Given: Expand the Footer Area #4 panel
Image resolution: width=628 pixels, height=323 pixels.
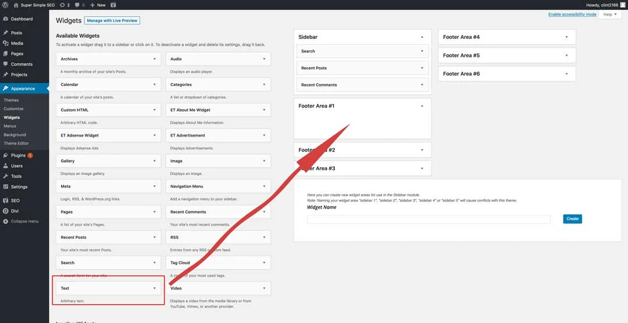Looking at the screenshot, I should [567, 37].
